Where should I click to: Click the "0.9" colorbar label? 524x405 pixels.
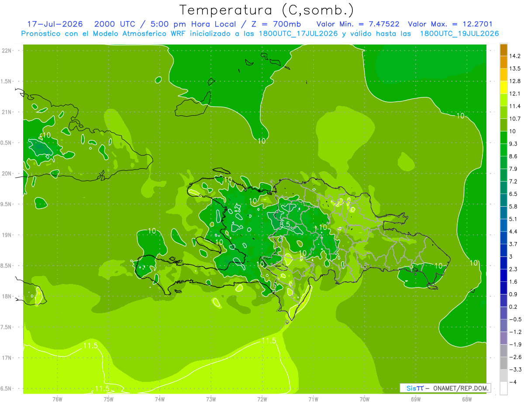(514, 294)
